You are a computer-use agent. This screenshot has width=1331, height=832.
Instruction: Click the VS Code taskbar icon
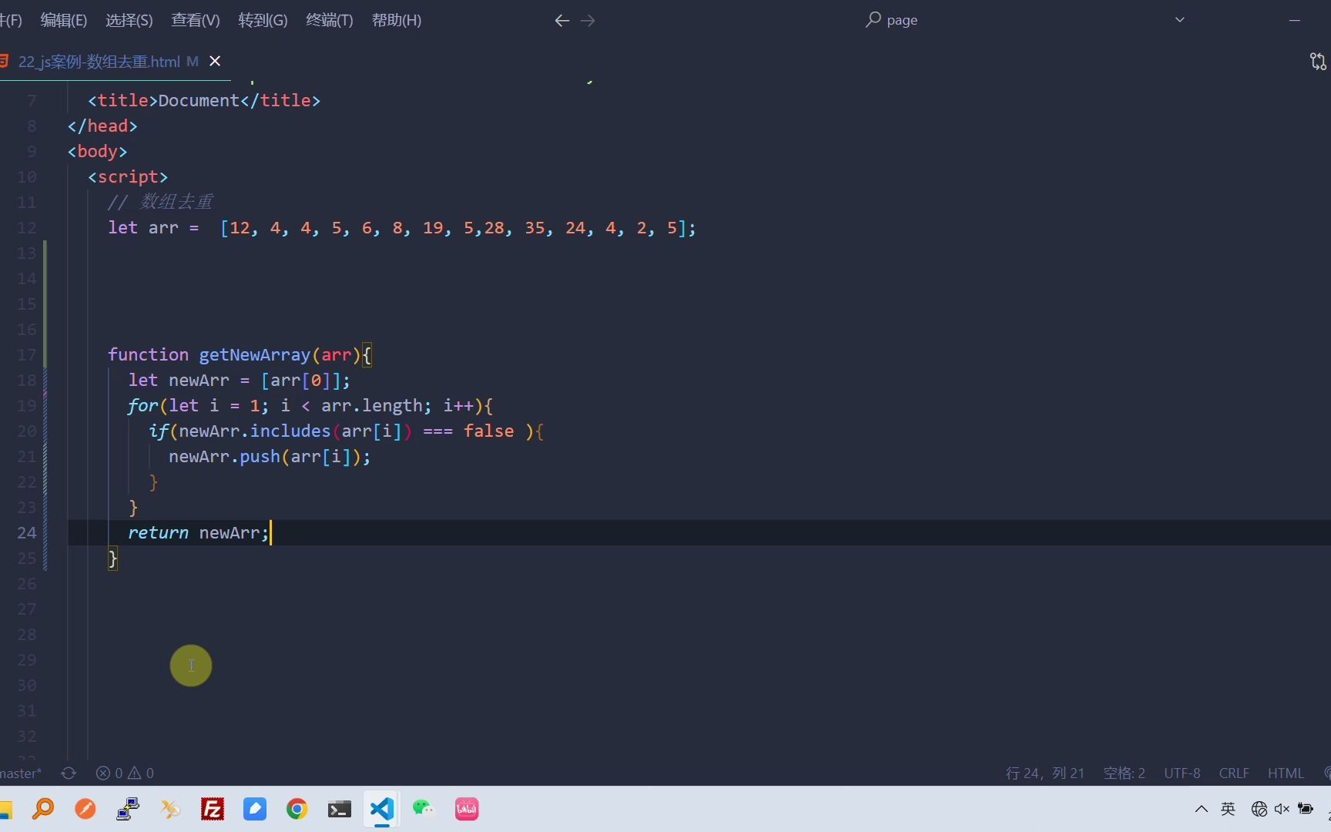tap(382, 809)
